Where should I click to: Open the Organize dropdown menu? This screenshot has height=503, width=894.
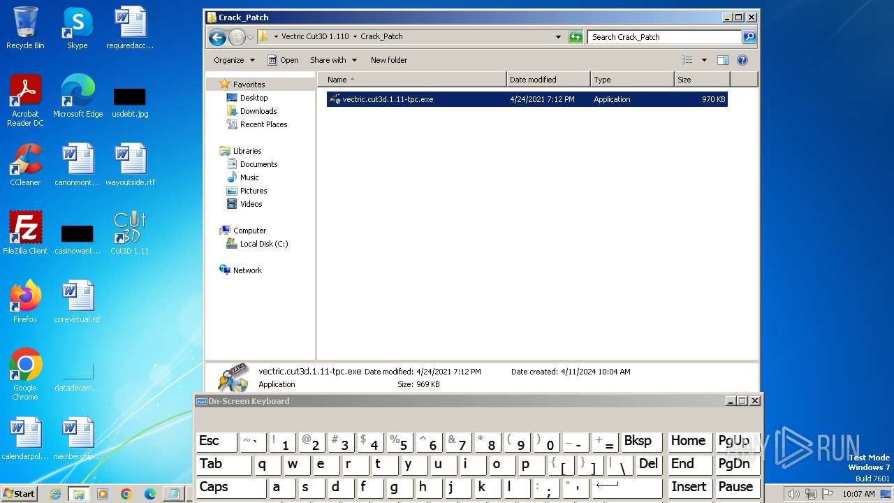(x=235, y=60)
